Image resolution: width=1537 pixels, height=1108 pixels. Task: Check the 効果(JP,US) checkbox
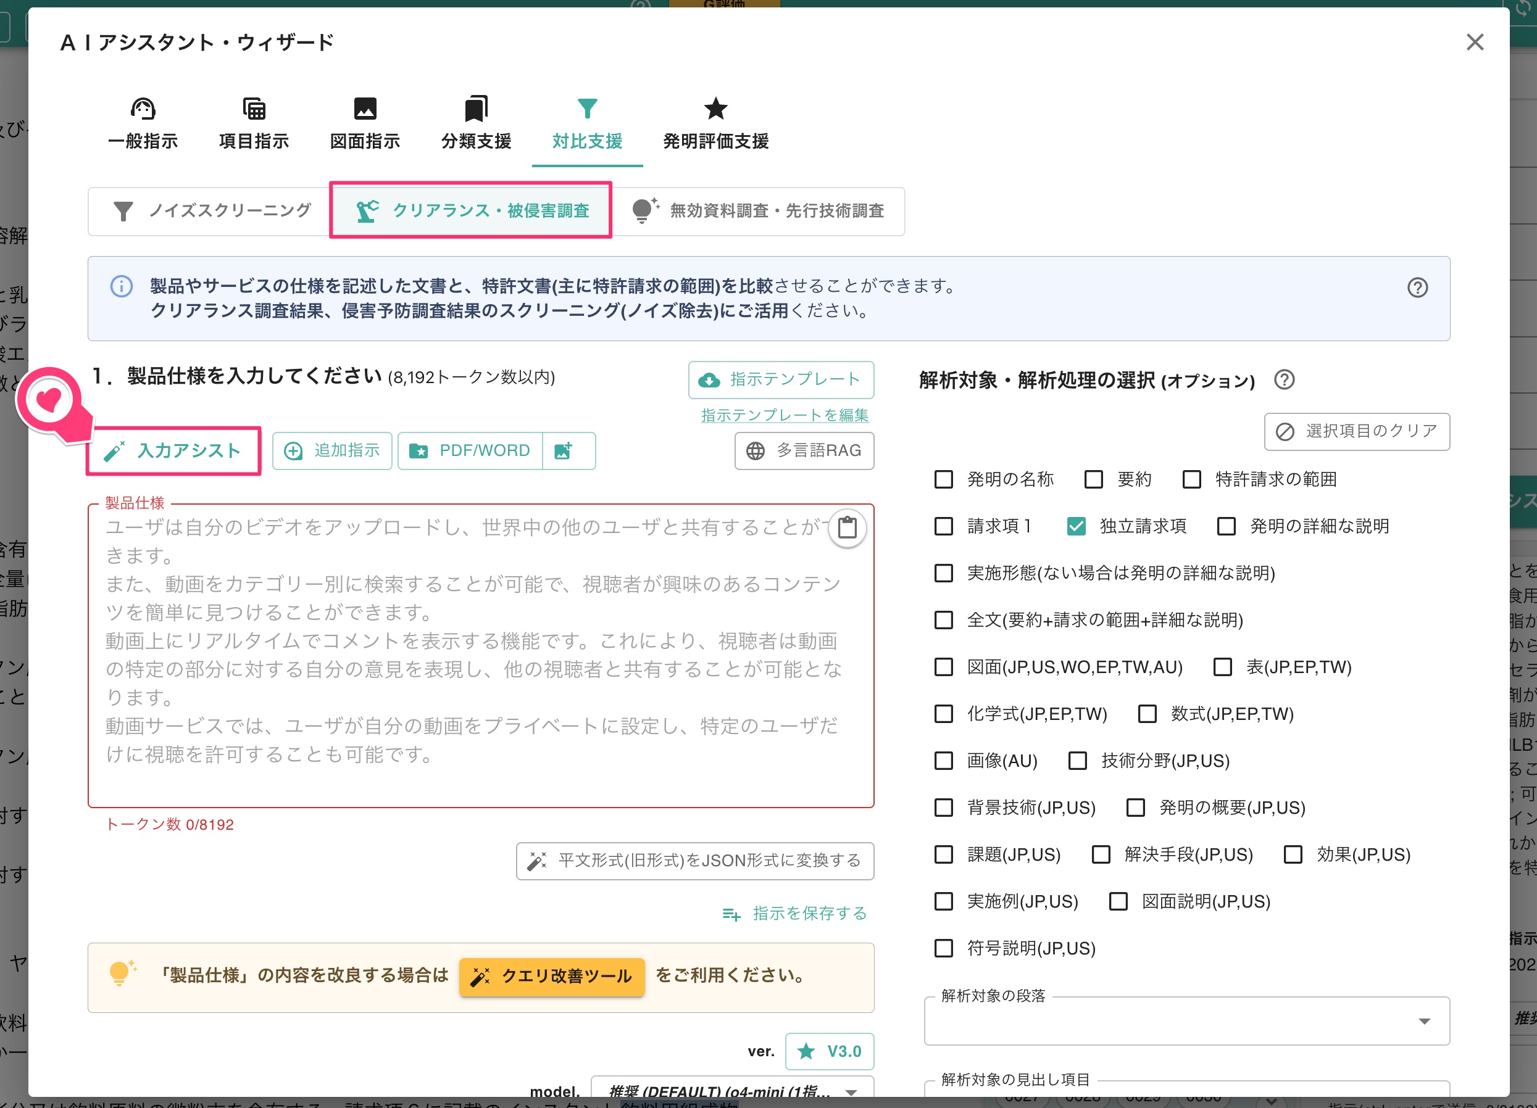[x=1293, y=854]
